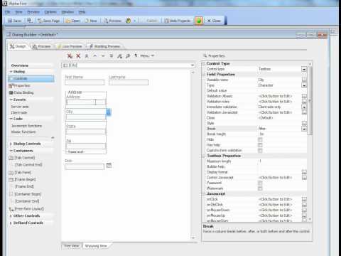Click the move up arrow icon
The width and height of the screenshot is (341, 256).
94,56
